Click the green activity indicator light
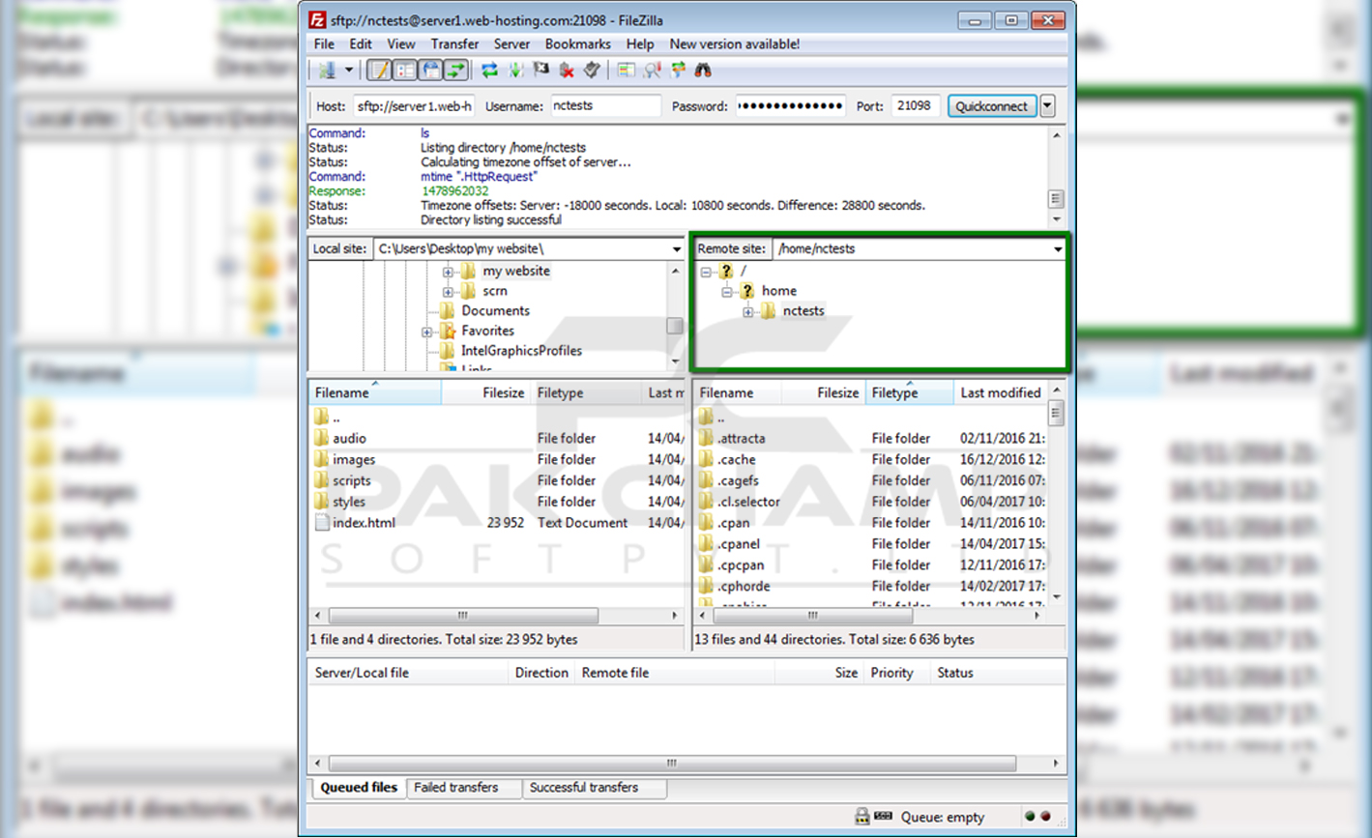 [1030, 817]
